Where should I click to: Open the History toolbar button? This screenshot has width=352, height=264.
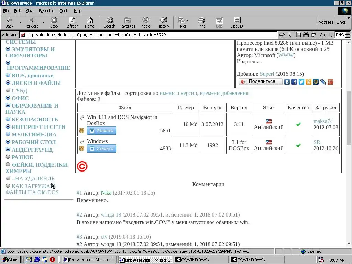[x=163, y=22]
